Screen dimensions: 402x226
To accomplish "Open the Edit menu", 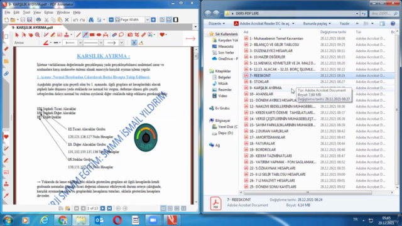I will 16,13.
